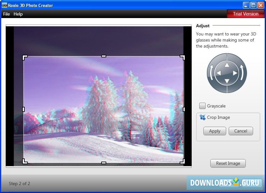The width and height of the screenshot is (266, 193).
Task: Open the File menu
Action: [x=6, y=14]
